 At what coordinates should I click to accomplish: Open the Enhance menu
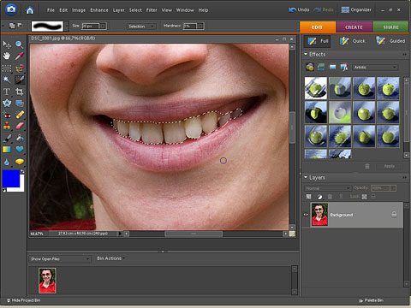[x=99, y=10]
